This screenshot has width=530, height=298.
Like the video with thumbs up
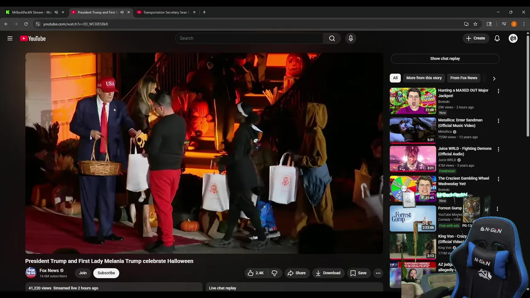point(255,273)
